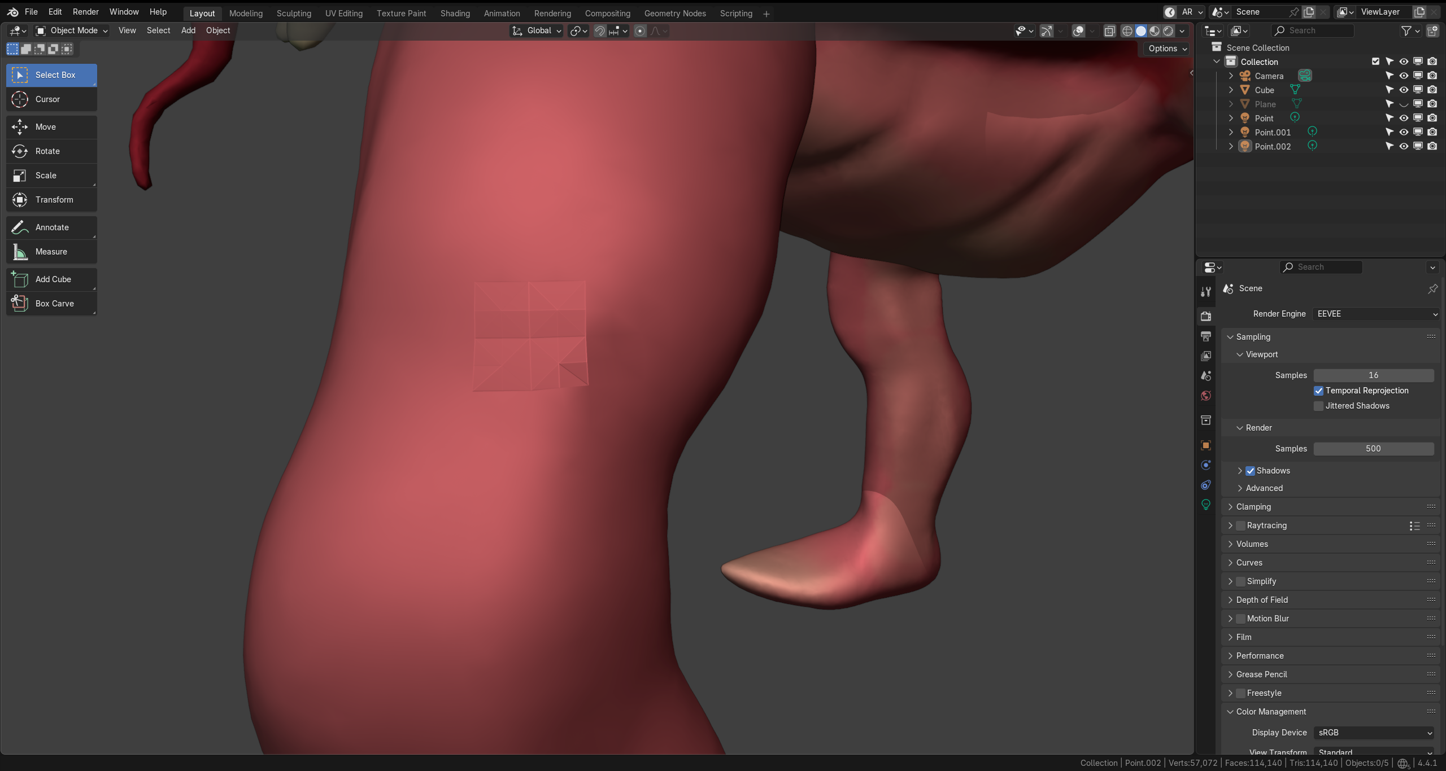Screen dimensions: 1446x771
Task: Enable the Raytracing checkbox
Action: (1240, 525)
